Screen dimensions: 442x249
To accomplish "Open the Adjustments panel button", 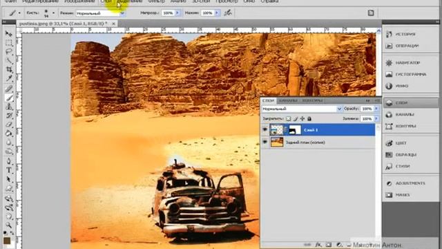I will [411, 183].
